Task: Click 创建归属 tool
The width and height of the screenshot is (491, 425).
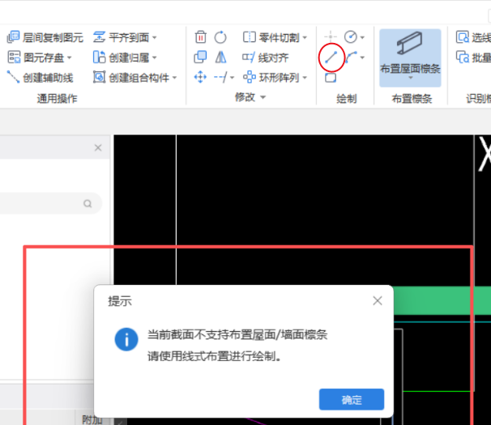Action: coord(122,57)
